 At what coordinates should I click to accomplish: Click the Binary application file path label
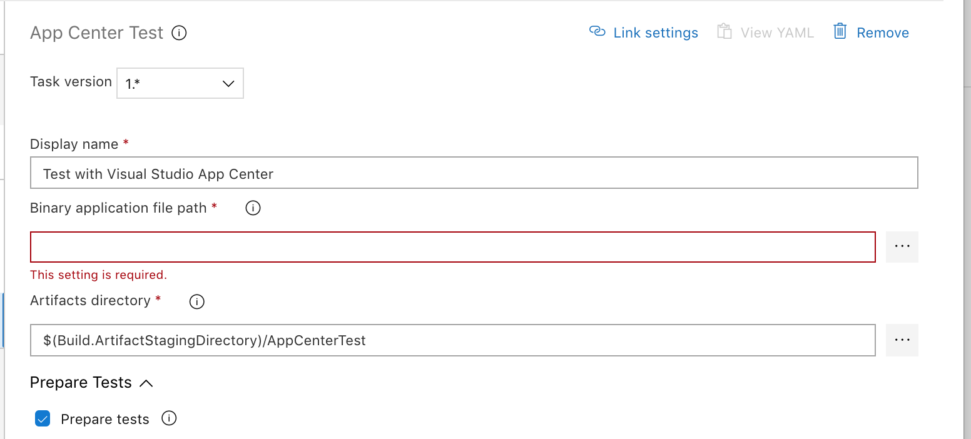tap(118, 208)
